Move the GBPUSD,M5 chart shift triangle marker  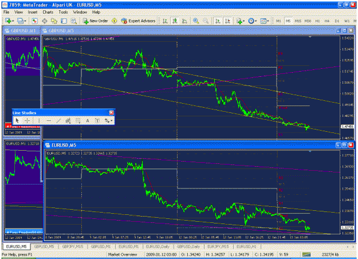click(310, 37)
